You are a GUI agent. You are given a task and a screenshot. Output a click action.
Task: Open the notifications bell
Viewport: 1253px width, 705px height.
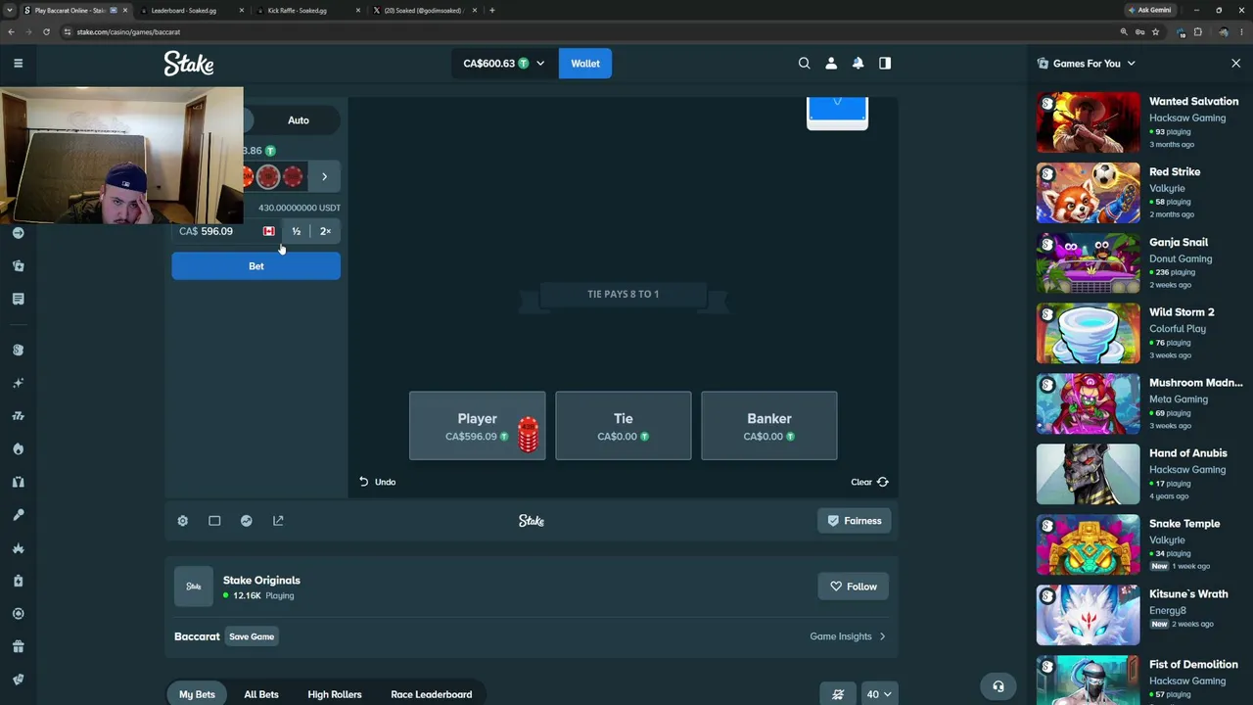pyautogui.click(x=858, y=64)
